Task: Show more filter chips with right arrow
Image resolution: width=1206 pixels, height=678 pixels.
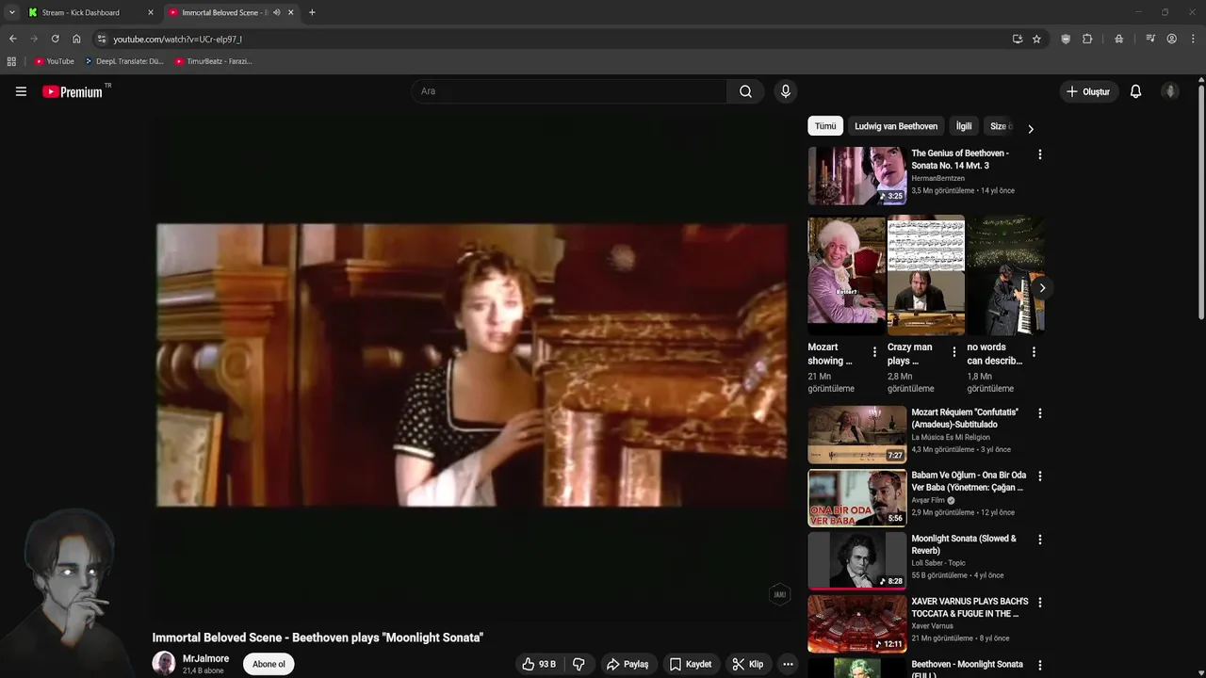Action: point(1030,128)
